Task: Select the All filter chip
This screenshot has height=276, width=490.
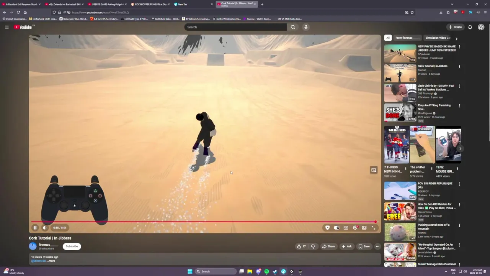Action: pos(388,38)
